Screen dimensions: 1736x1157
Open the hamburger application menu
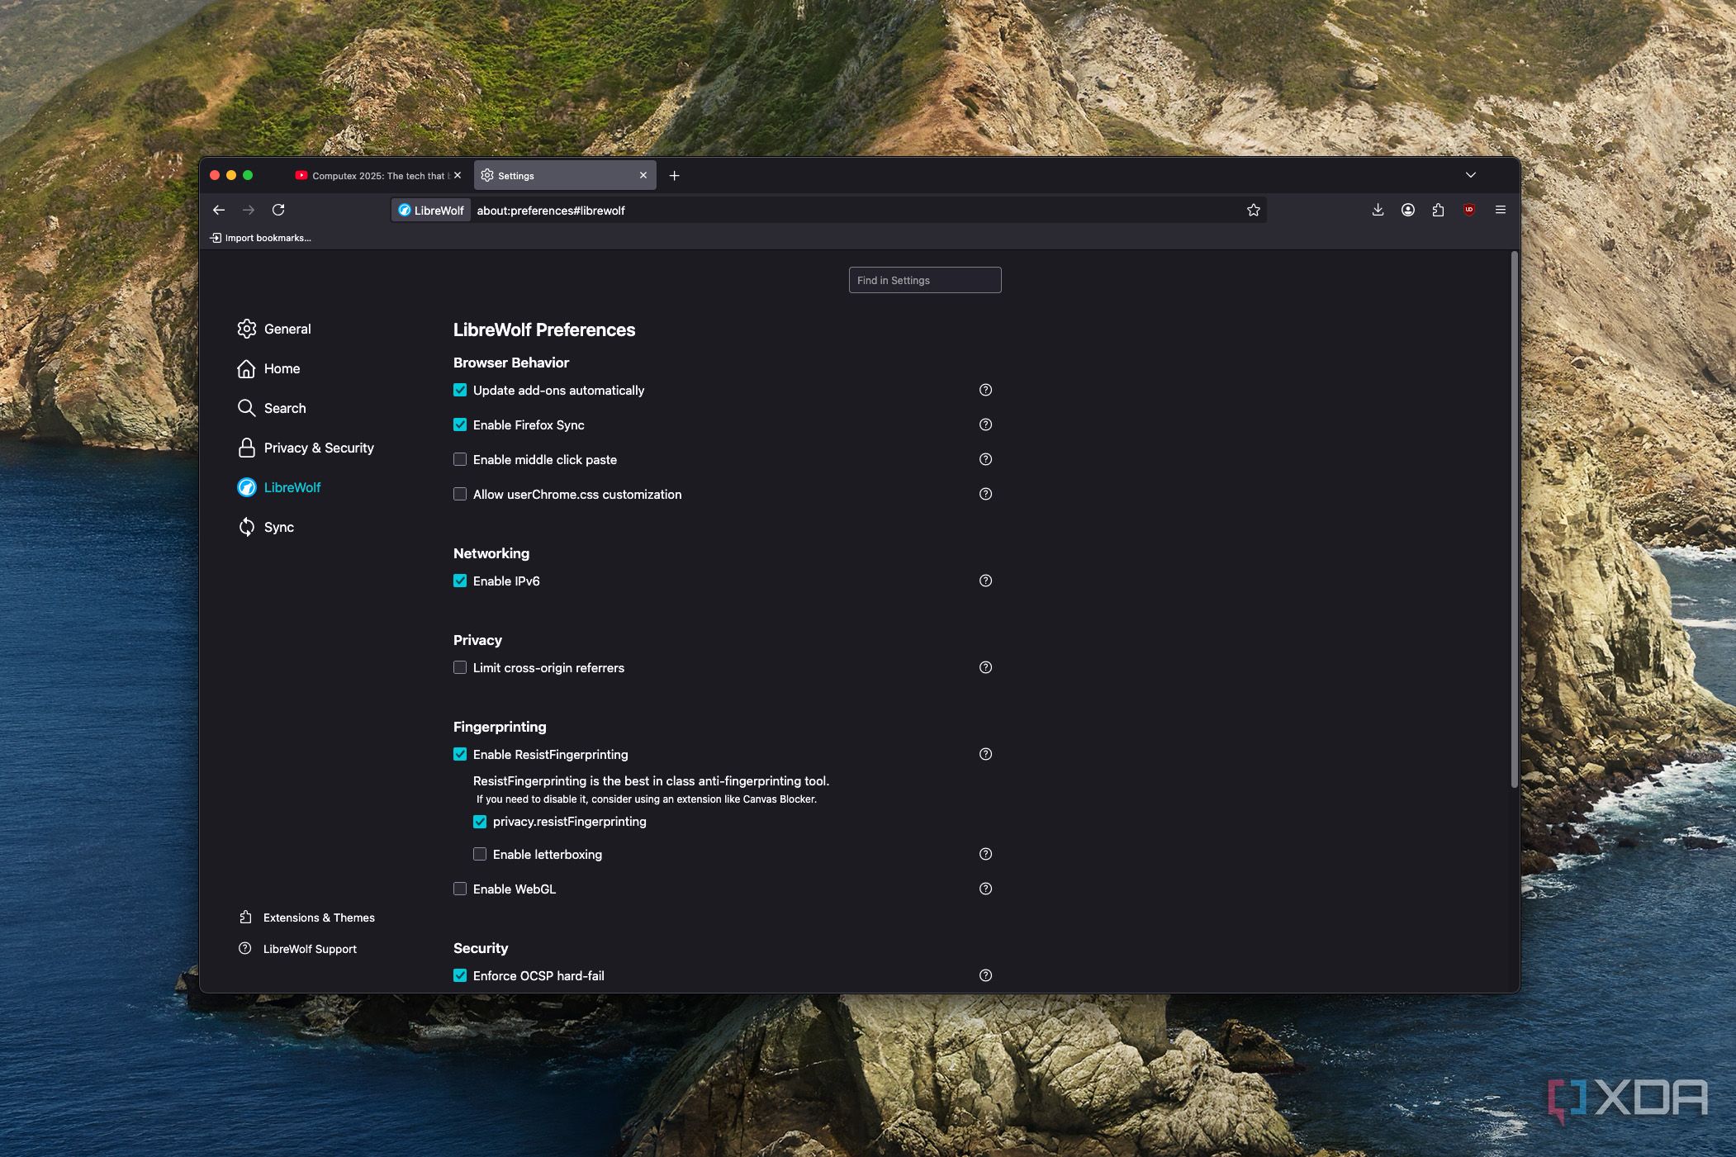(1501, 210)
